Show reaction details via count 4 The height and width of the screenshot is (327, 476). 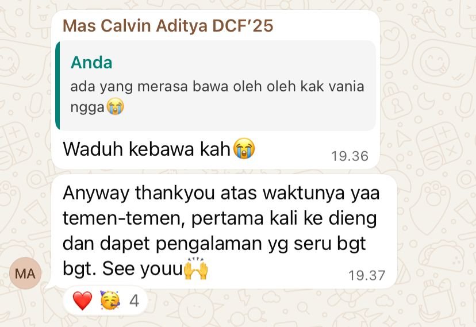coord(134,301)
